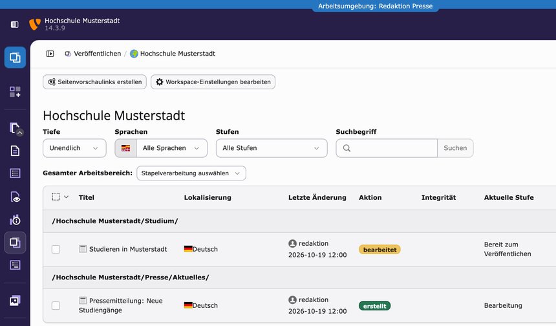Screen dimensions: 556x326
Task: Select checkbox for Studieren in Musterstadt
Action: (56, 250)
